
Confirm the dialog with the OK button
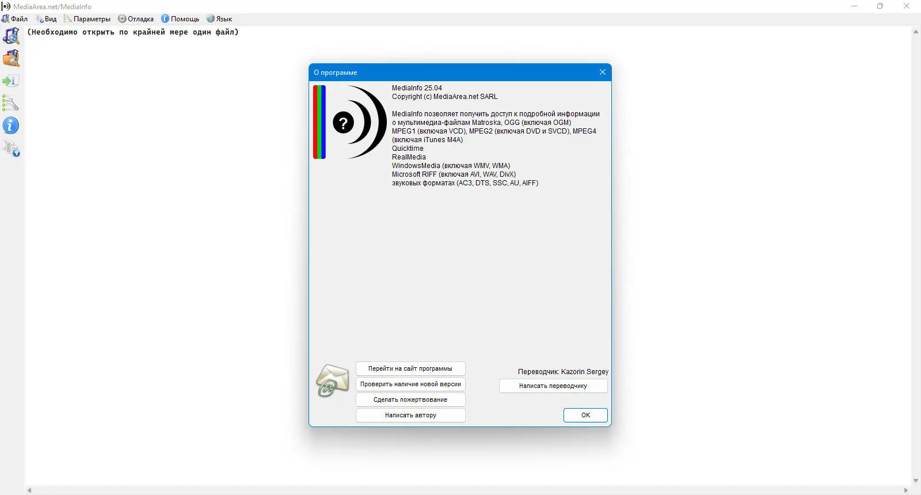[585, 415]
